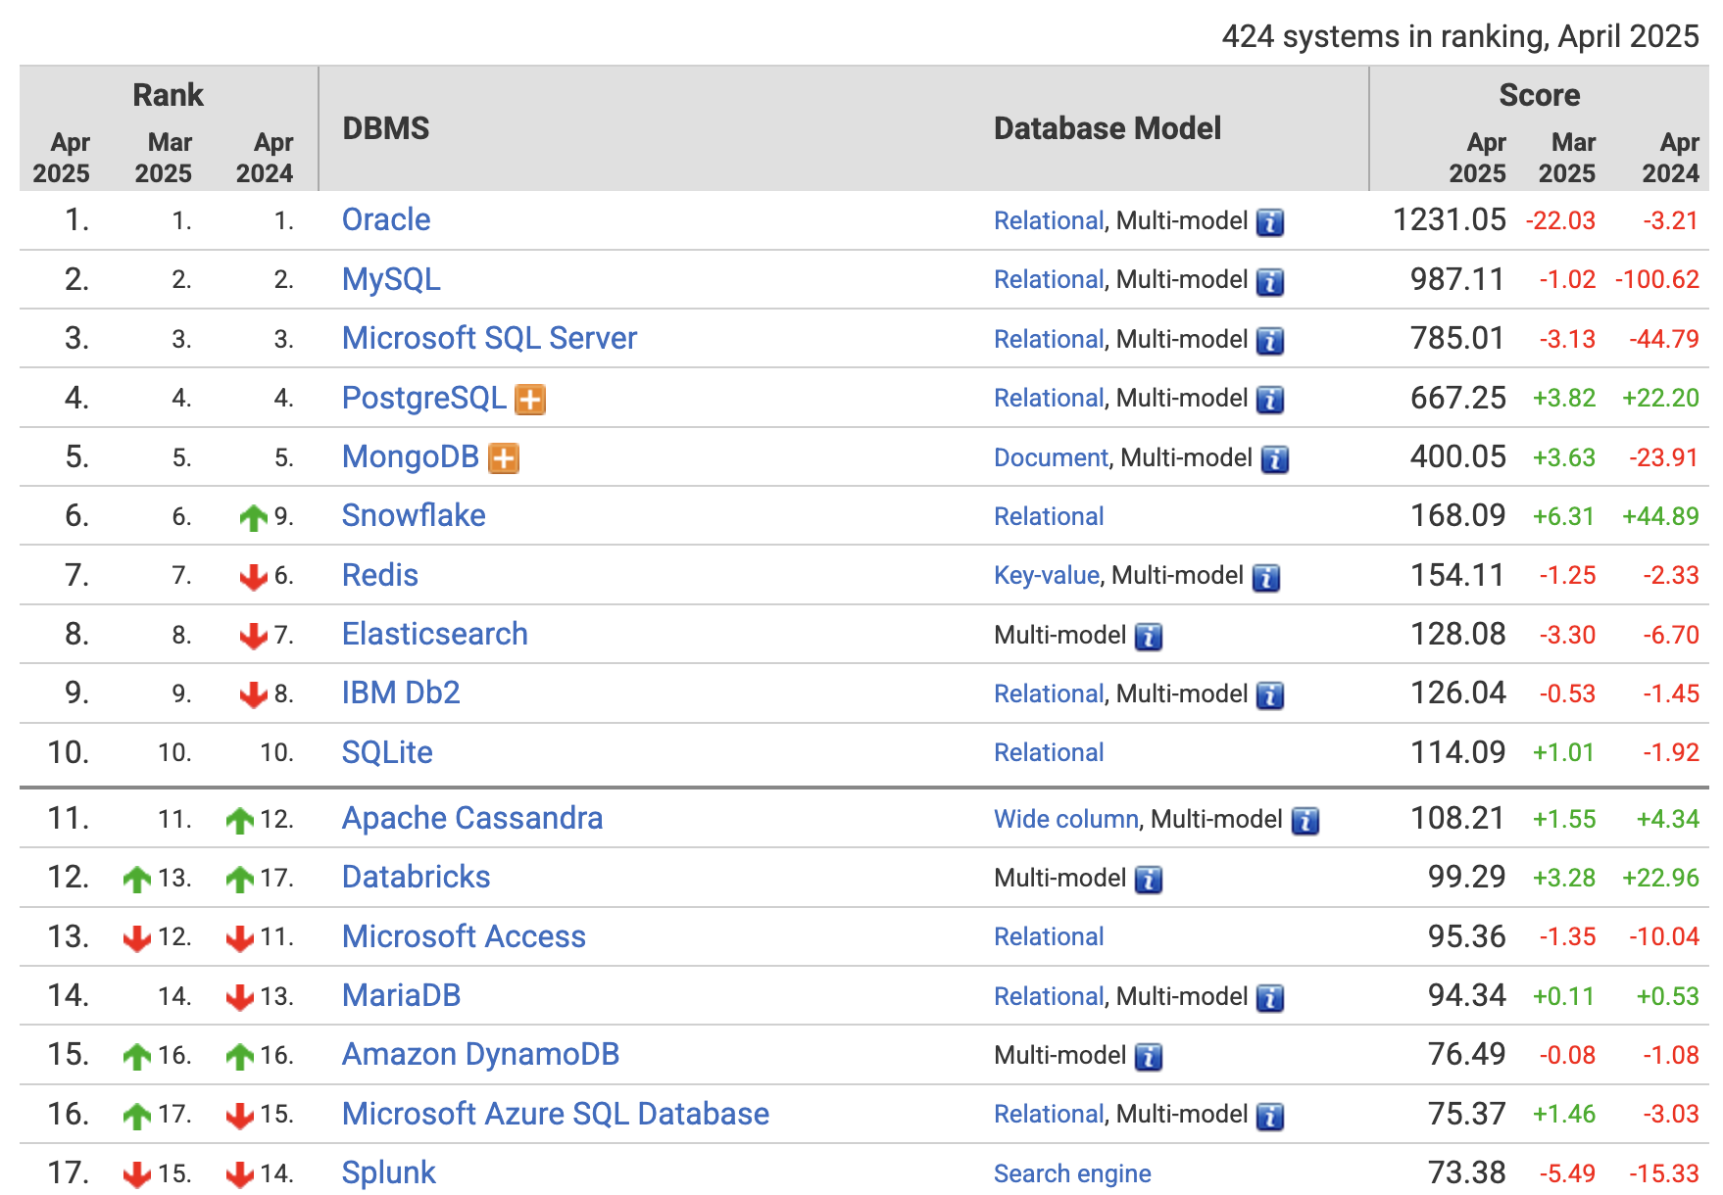Open the Microsoft Azure SQL Database link

pyautogui.click(x=556, y=1114)
